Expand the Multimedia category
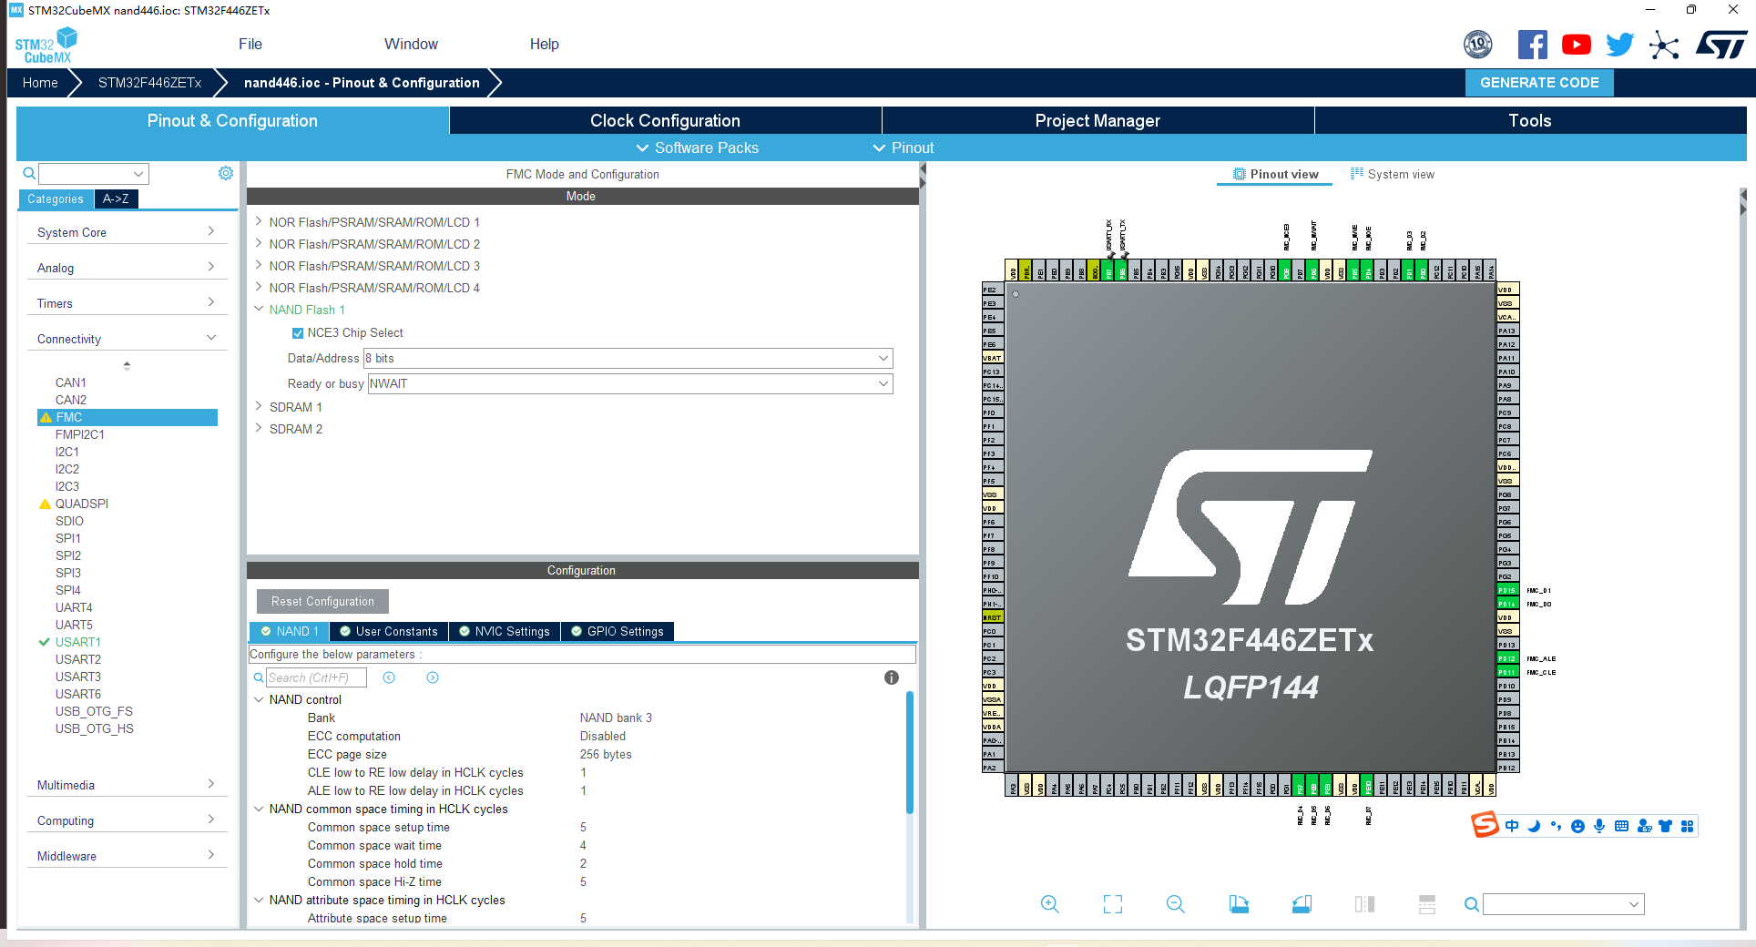The width and height of the screenshot is (1756, 947). pyautogui.click(x=127, y=785)
